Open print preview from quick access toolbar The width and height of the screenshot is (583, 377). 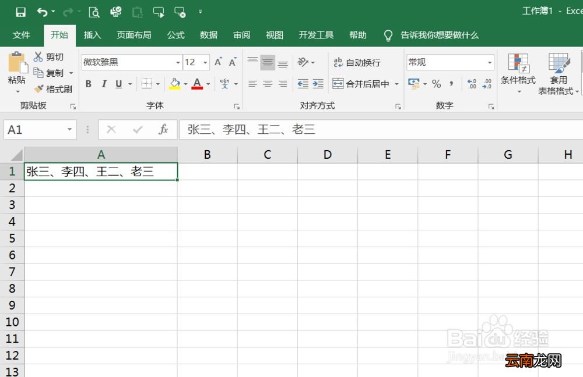pos(94,12)
